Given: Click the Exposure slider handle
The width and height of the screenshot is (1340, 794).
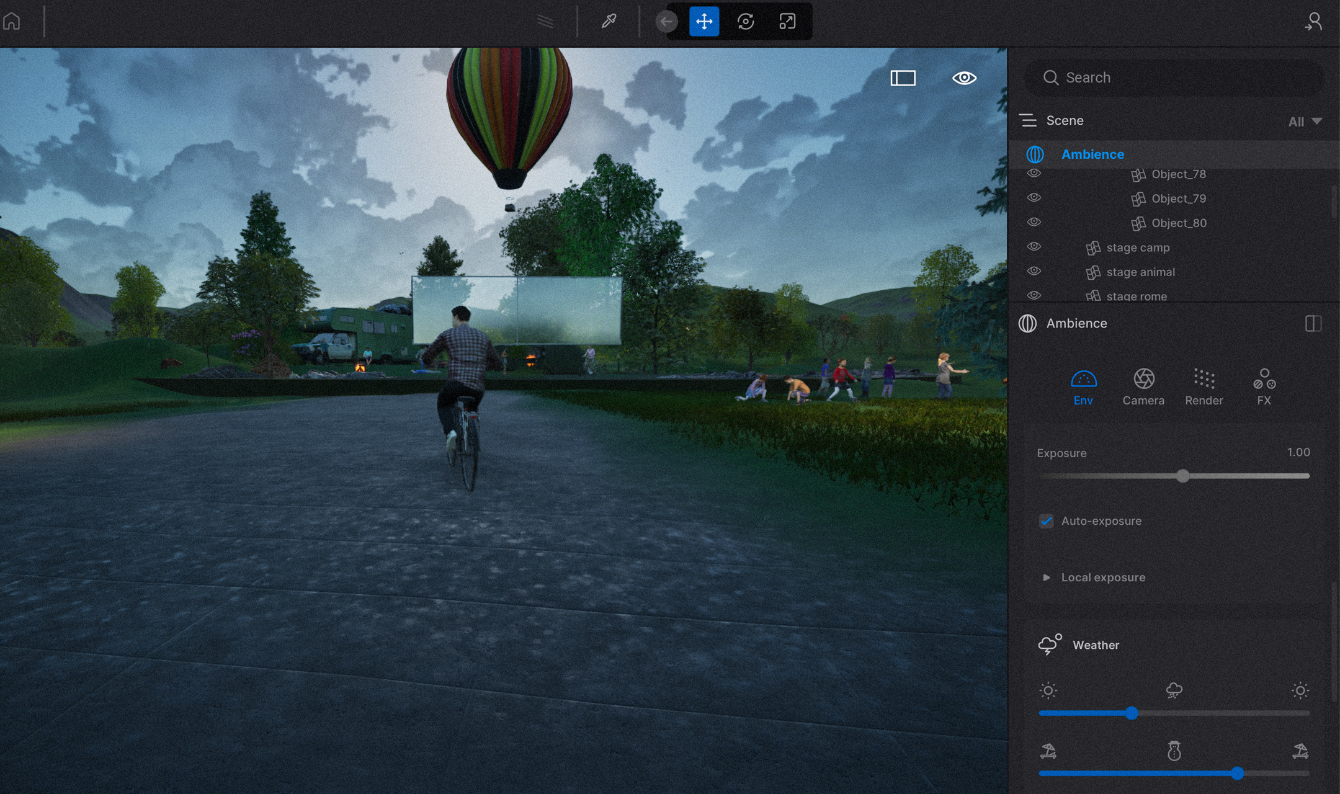Looking at the screenshot, I should pos(1183,476).
